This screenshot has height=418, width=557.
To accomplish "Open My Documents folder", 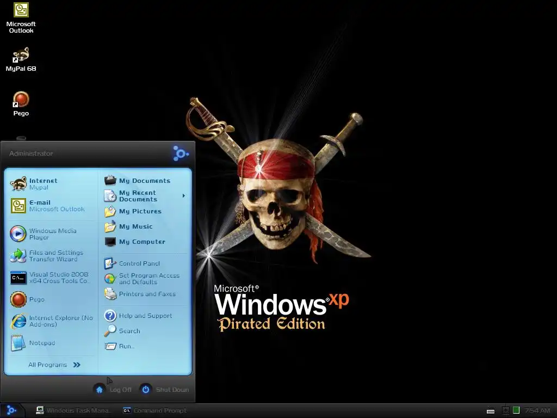I will (145, 181).
